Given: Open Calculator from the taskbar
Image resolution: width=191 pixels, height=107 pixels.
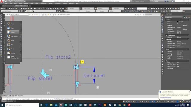Looking at the screenshot, I should (115, 105).
